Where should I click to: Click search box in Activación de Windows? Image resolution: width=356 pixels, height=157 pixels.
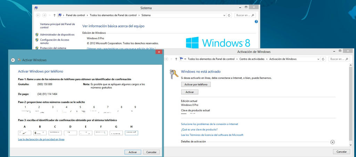(x=339, y=59)
